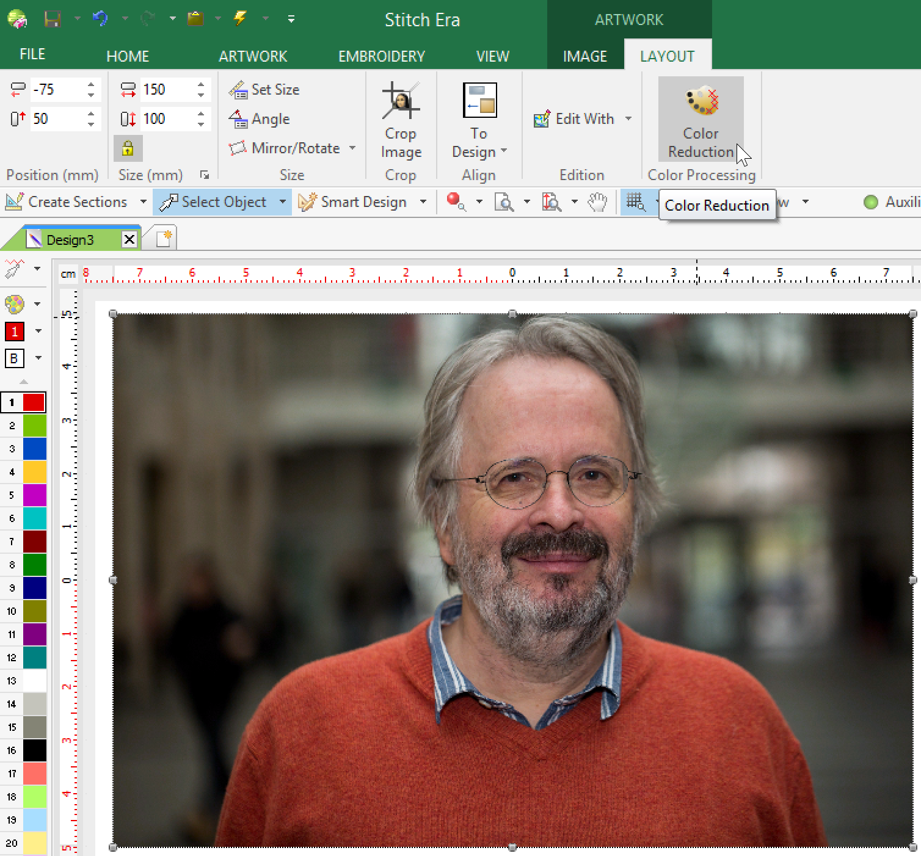Click the save icon in title bar
The image size is (921, 856).
click(53, 19)
